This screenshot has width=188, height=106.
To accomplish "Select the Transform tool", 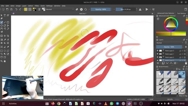I will point(1,36).
